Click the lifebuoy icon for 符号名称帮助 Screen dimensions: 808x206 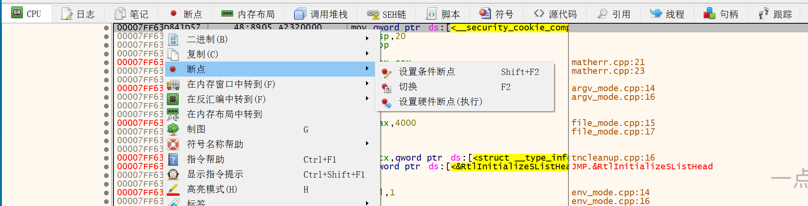pos(173,144)
